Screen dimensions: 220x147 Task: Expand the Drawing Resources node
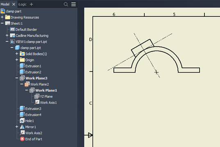pos(2,17)
